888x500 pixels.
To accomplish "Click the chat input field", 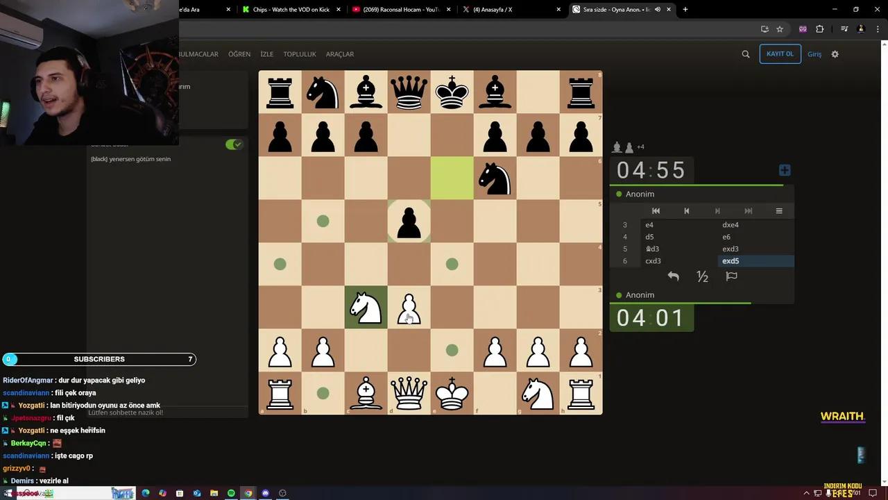I will tap(168, 412).
